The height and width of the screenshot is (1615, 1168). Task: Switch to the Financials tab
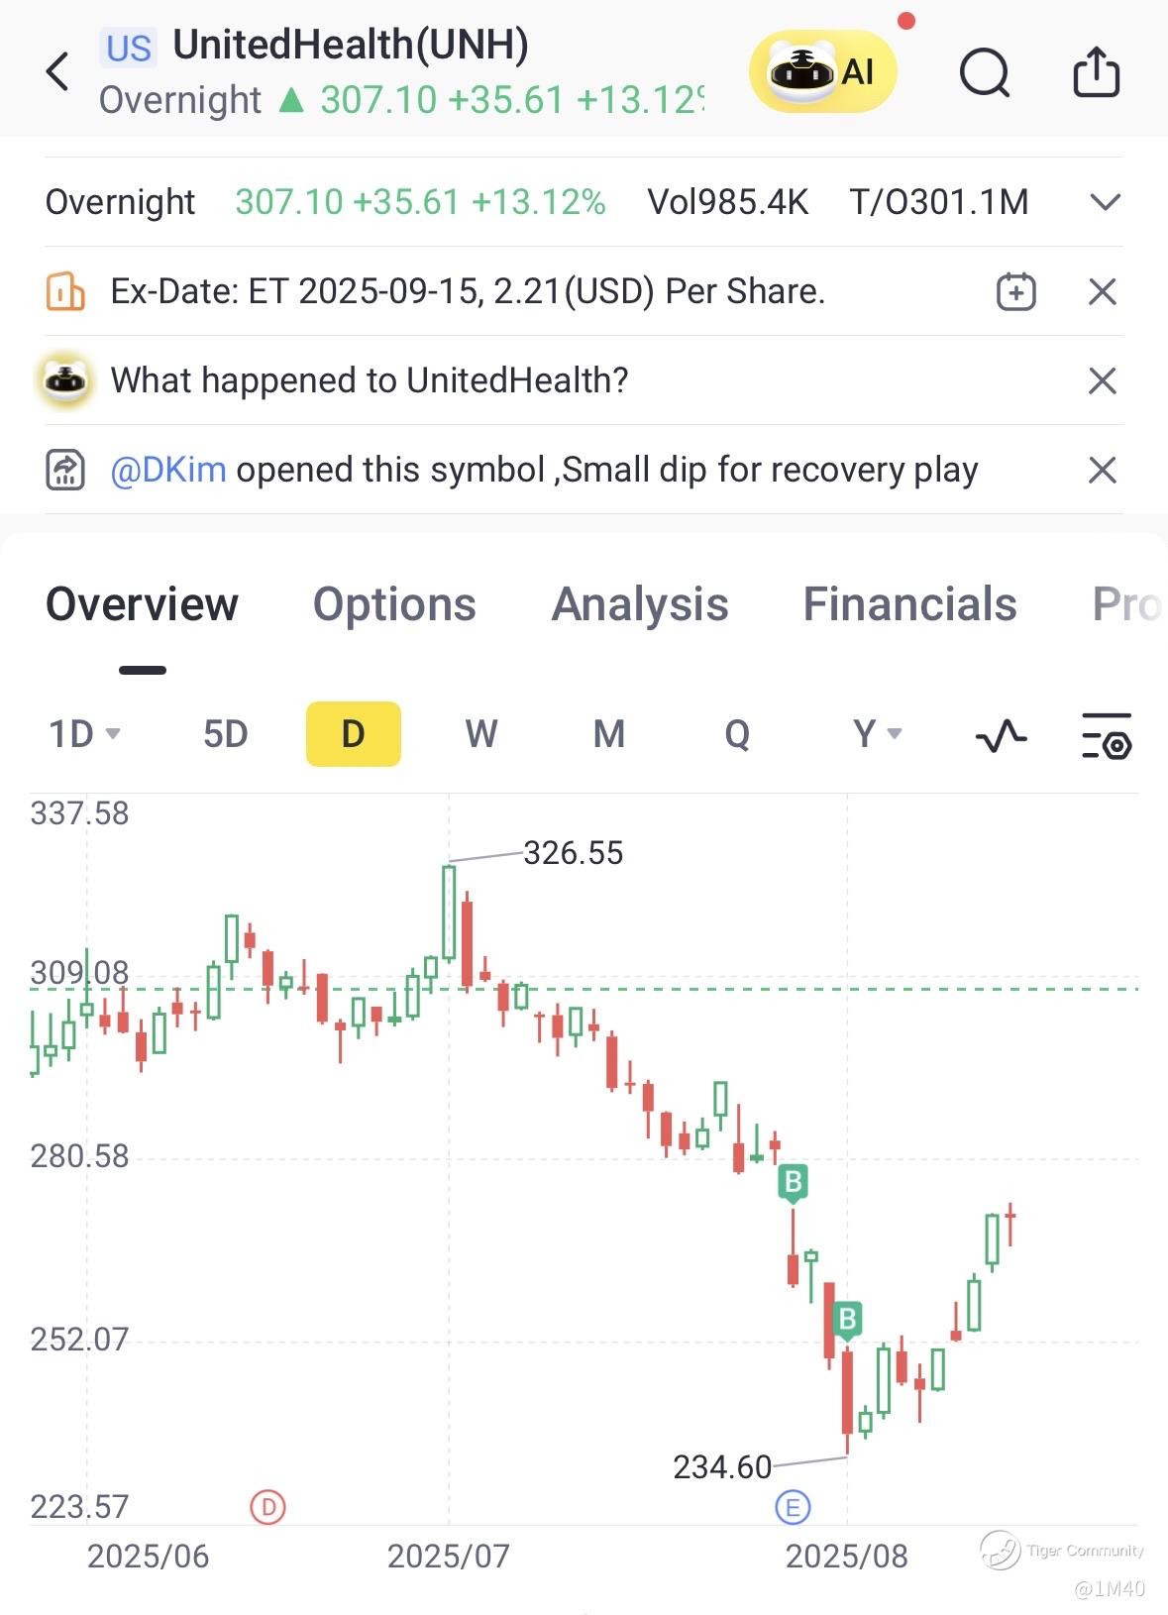(x=909, y=604)
